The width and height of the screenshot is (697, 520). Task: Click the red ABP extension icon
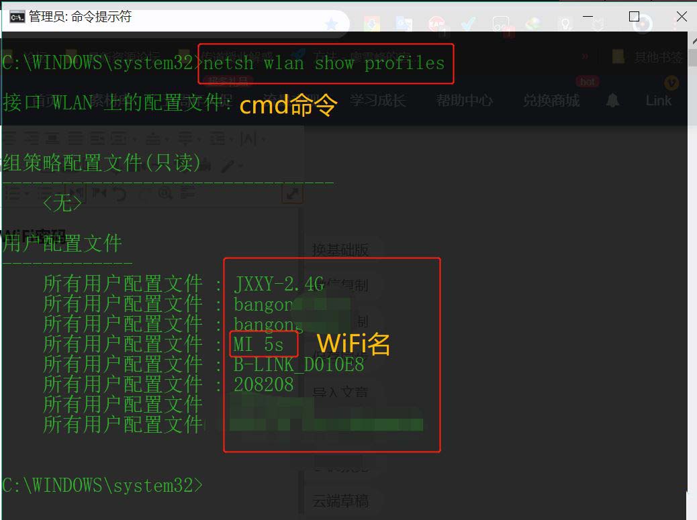(436, 24)
